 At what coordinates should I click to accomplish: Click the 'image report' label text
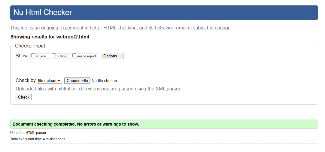(x=87, y=56)
